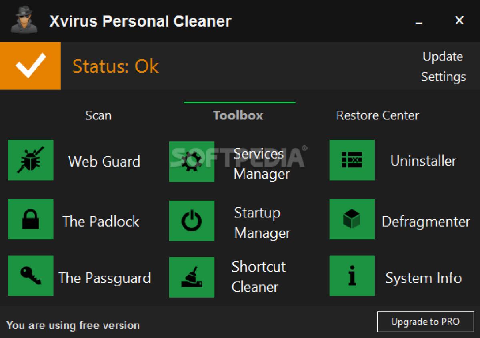Screen dimensions: 480x338
Task: Open The Padlock lock icon
Action: tap(30, 219)
